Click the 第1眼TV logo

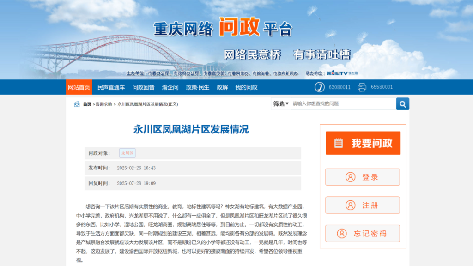(x=337, y=73)
